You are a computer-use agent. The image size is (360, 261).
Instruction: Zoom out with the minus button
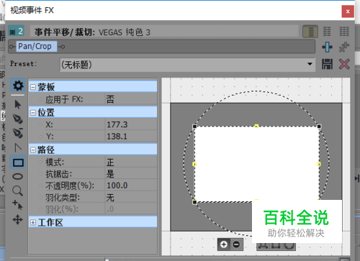pyautogui.click(x=236, y=244)
